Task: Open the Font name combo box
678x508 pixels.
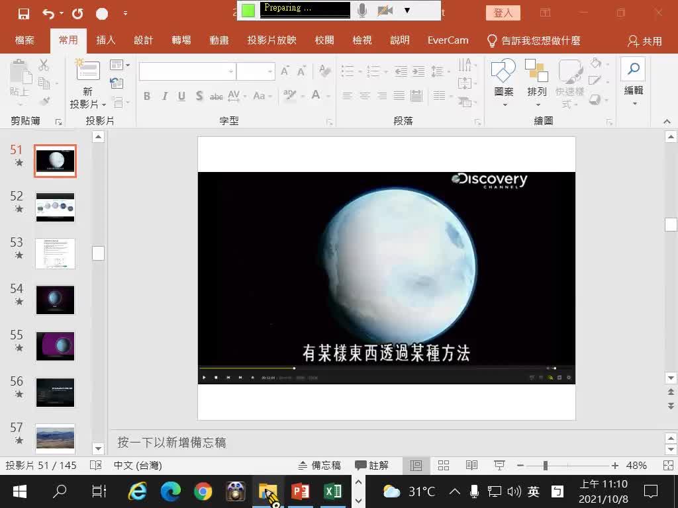Action: 187,71
